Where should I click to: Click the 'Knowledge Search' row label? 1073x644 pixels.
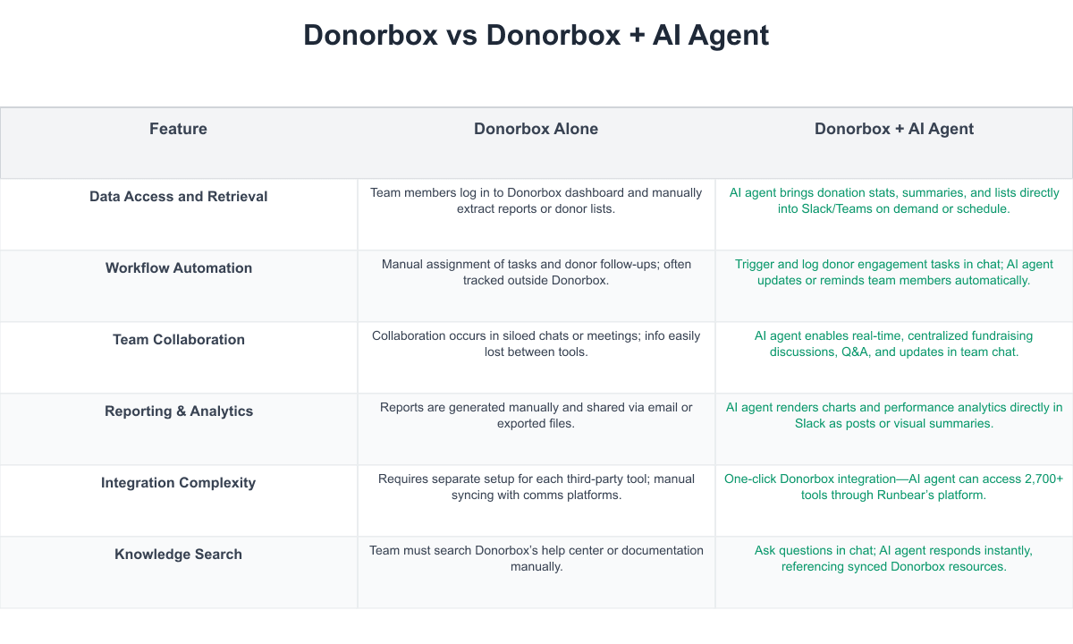click(x=179, y=555)
